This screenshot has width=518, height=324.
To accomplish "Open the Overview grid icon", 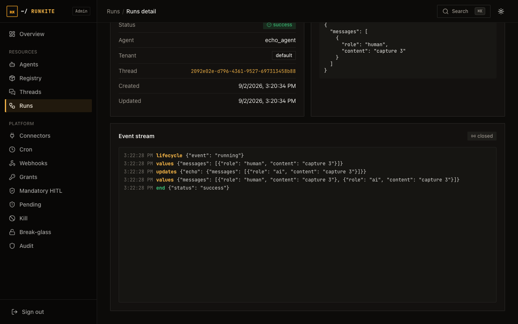I will coord(12,34).
